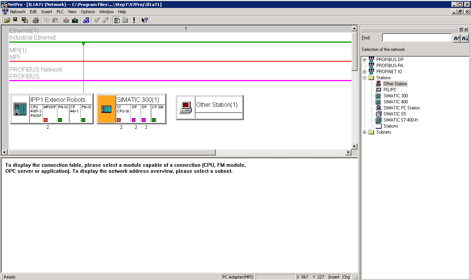Select PROFIBUS-PA in the catalog tree

click(x=390, y=66)
